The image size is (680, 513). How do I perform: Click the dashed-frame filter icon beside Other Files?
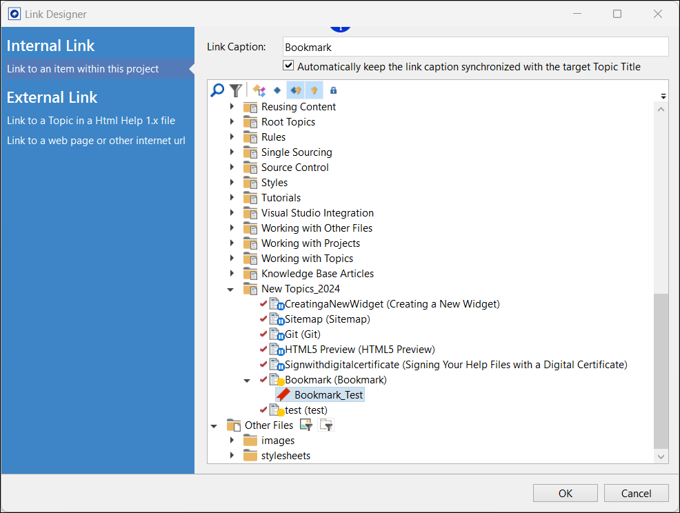click(326, 425)
